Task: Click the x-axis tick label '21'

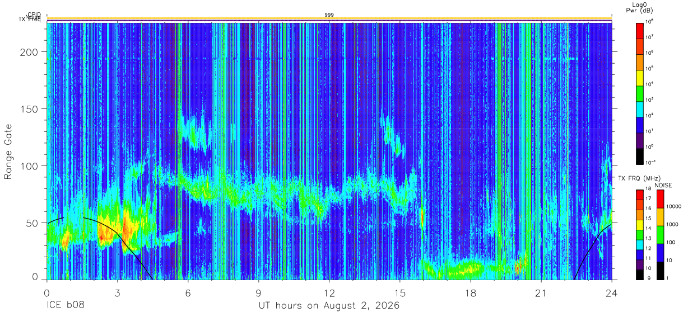Action: point(541,292)
